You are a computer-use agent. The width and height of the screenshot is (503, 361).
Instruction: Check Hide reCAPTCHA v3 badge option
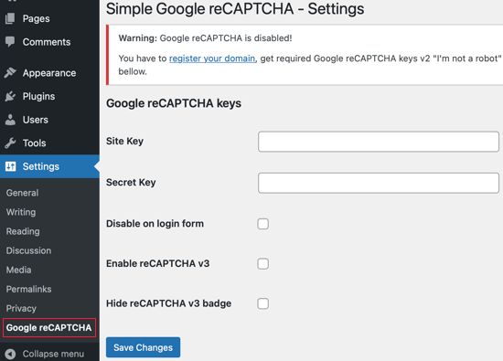point(263,303)
